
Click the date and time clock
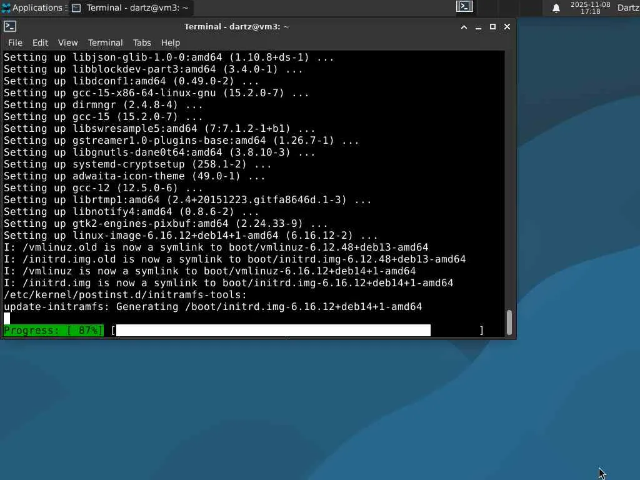point(590,7)
